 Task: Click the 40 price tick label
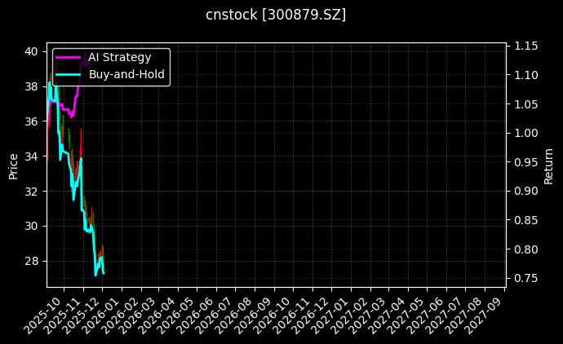(31, 51)
